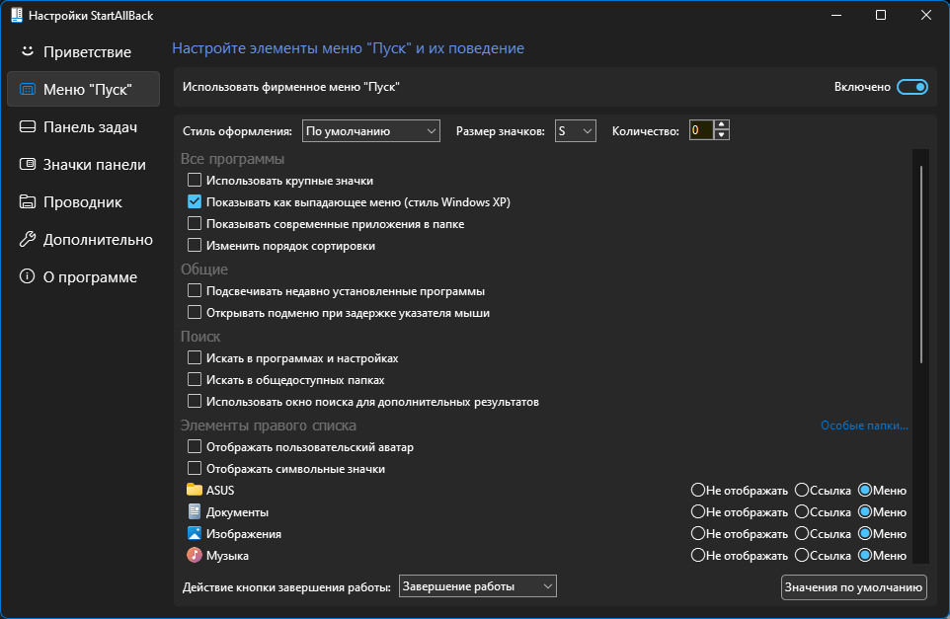950x619 pixels.
Task: Select Меню for ASUS
Action: coord(865,490)
